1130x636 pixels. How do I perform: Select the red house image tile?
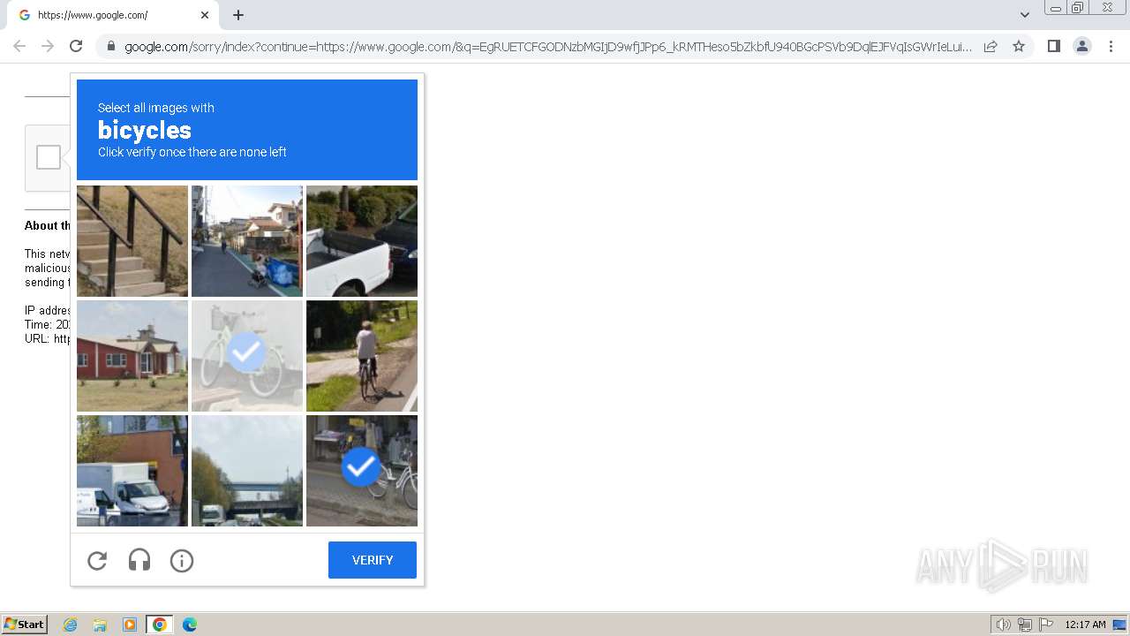pyautogui.click(x=132, y=356)
